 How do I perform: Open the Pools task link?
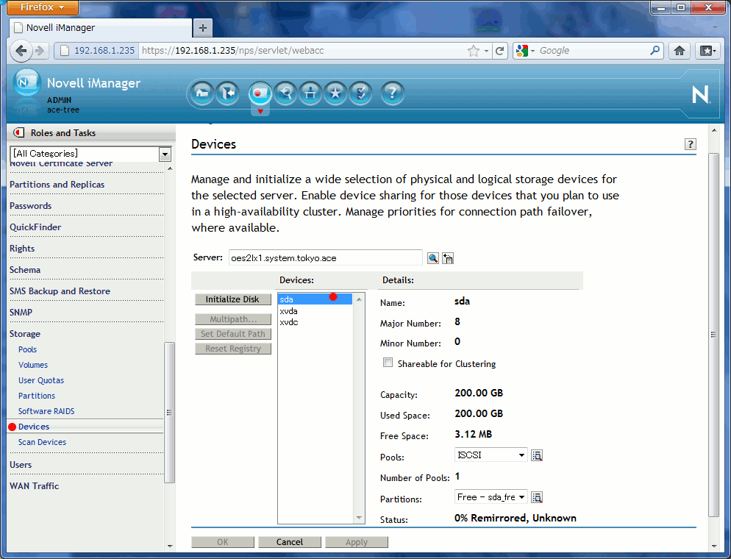pyautogui.click(x=27, y=349)
